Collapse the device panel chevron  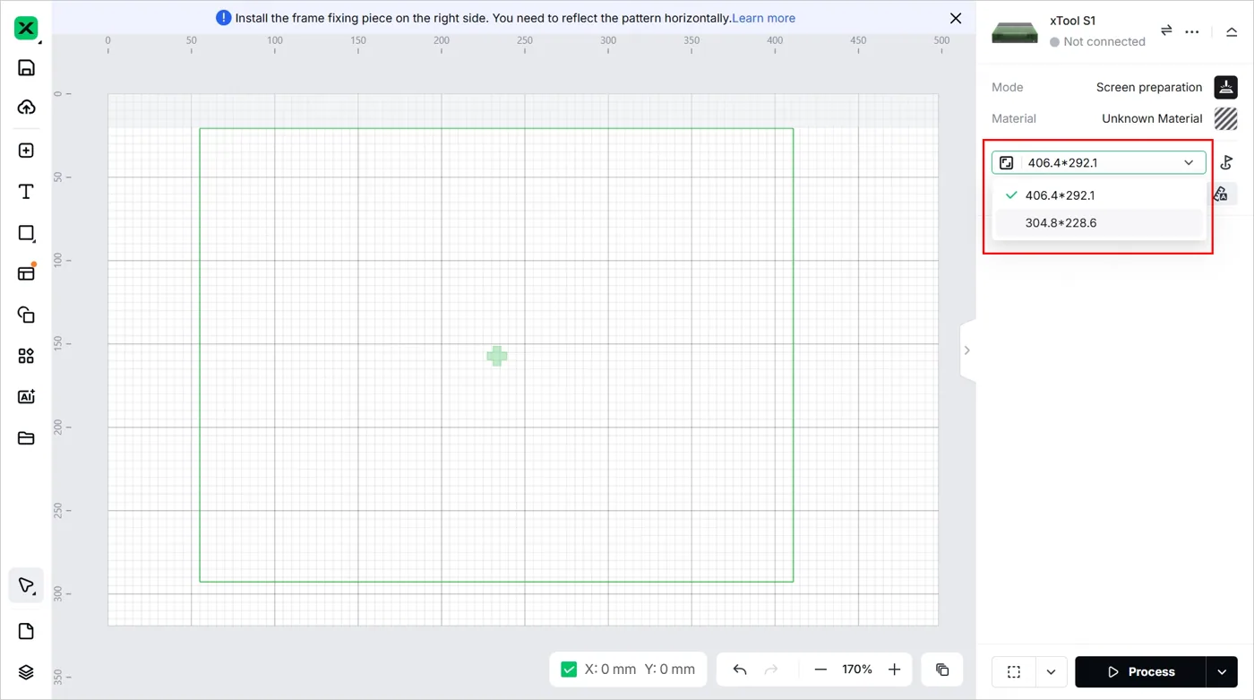[1232, 31]
